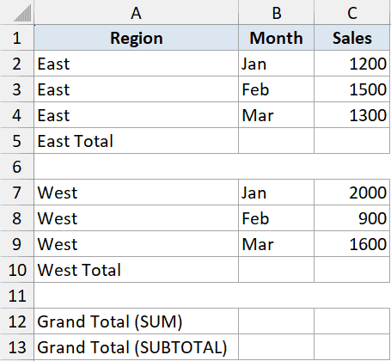Viewport: 391px width, 361px height.
Task: Click empty Sales cell for Grand Total (SUBTOTAL)
Action: [352, 347]
